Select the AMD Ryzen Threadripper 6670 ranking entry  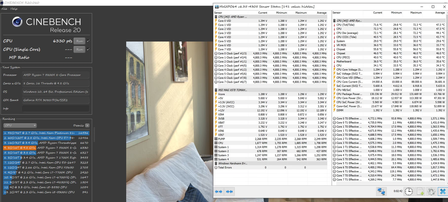[x=46, y=143]
